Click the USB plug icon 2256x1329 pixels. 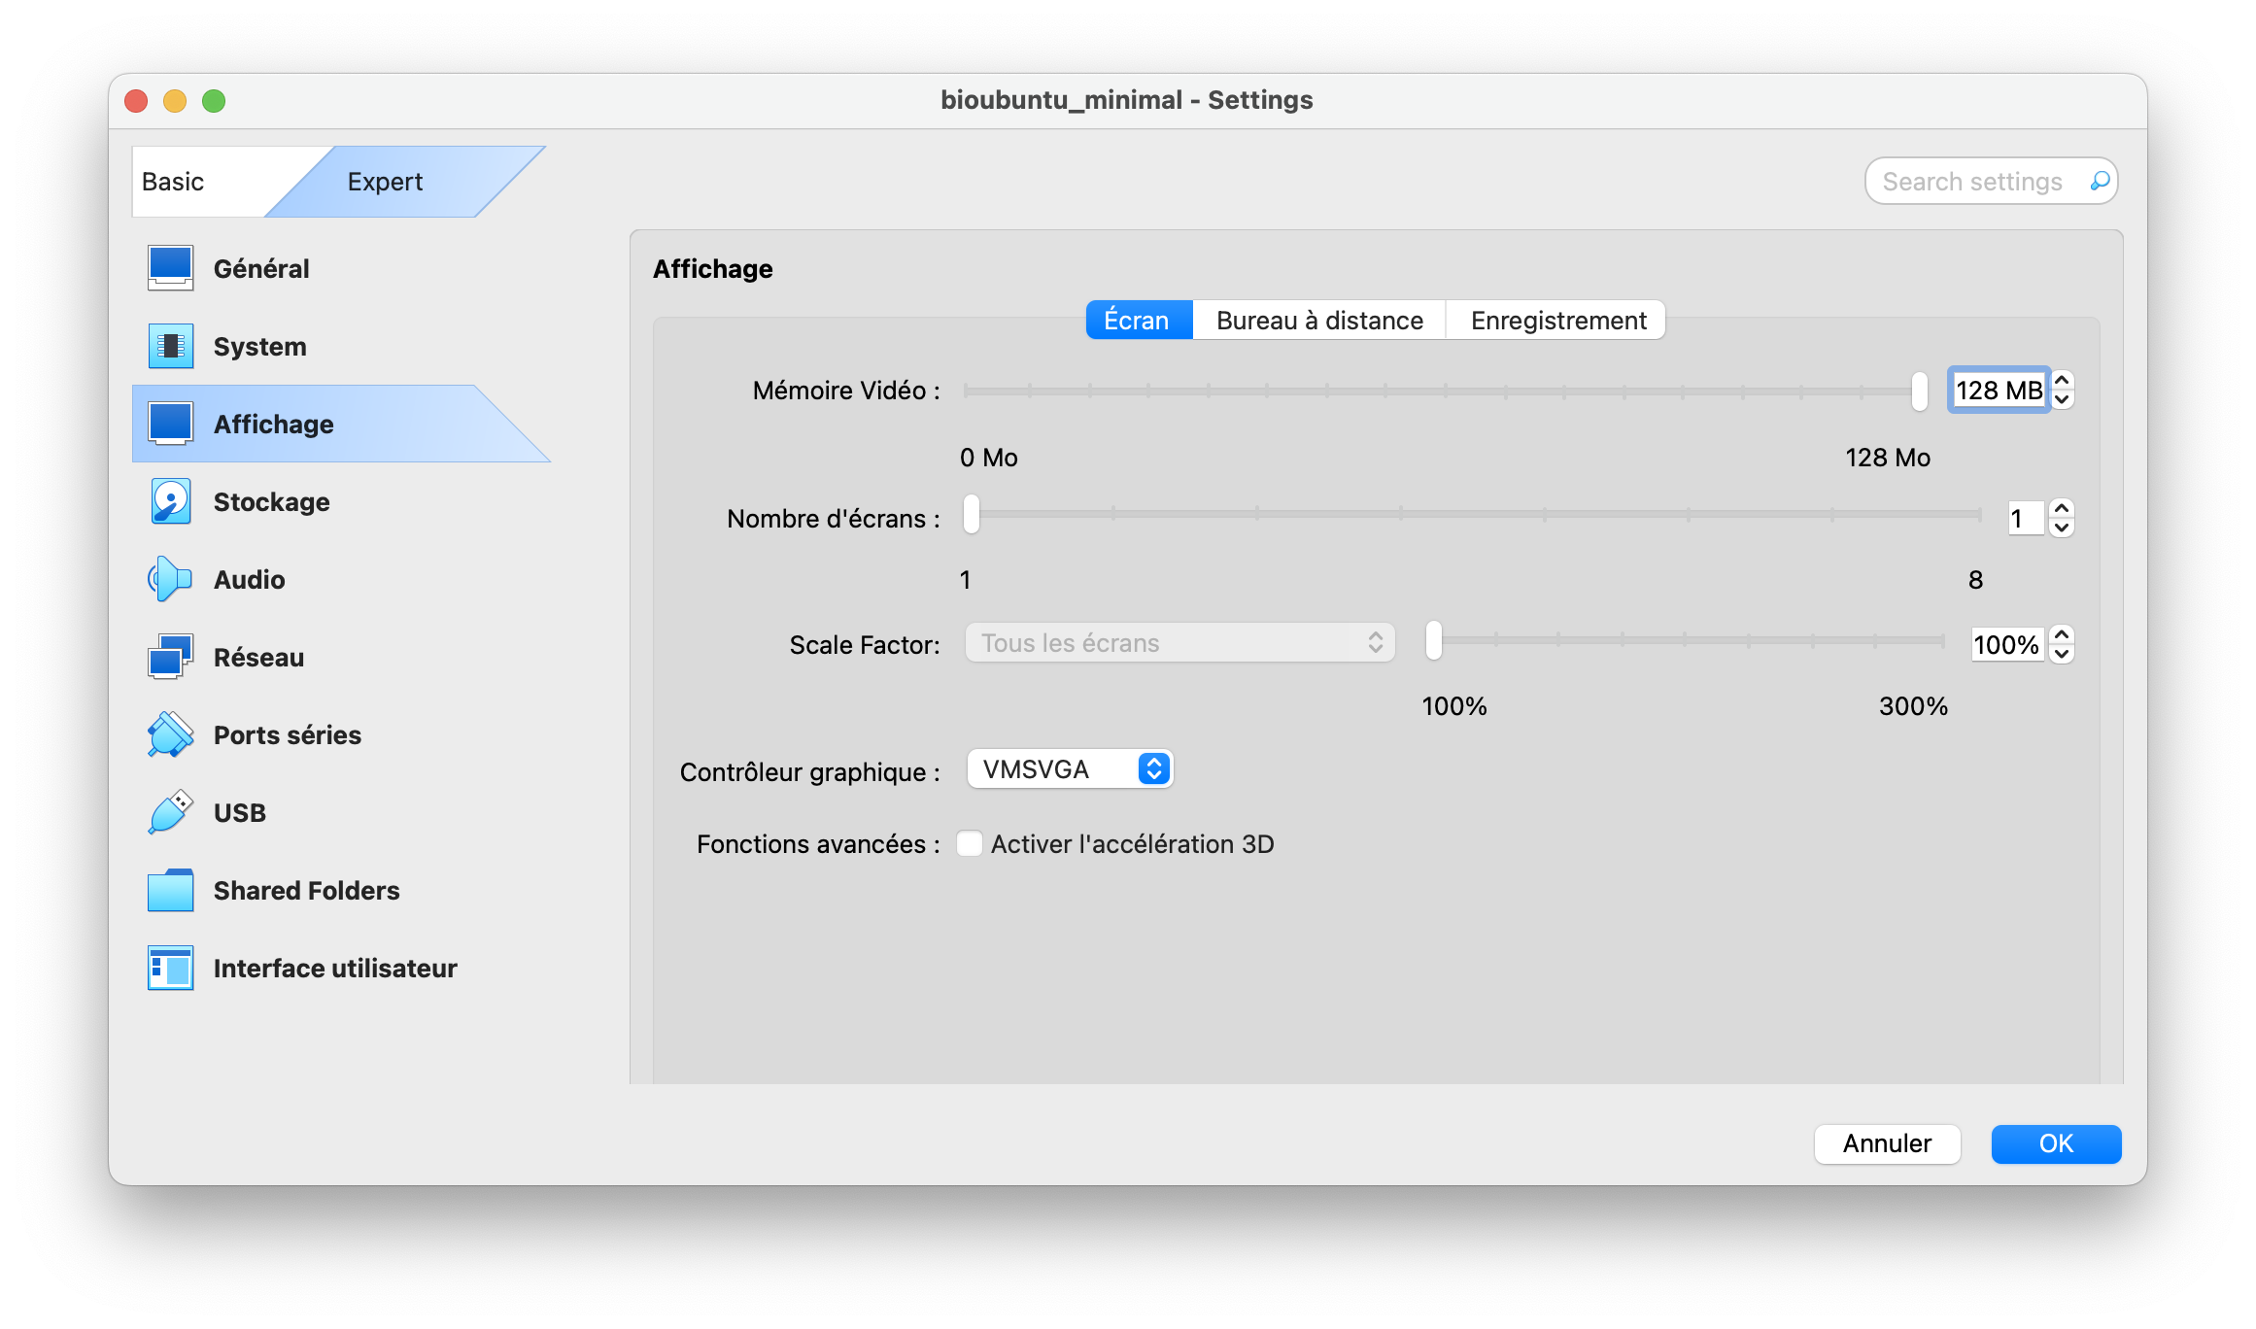[x=170, y=812]
